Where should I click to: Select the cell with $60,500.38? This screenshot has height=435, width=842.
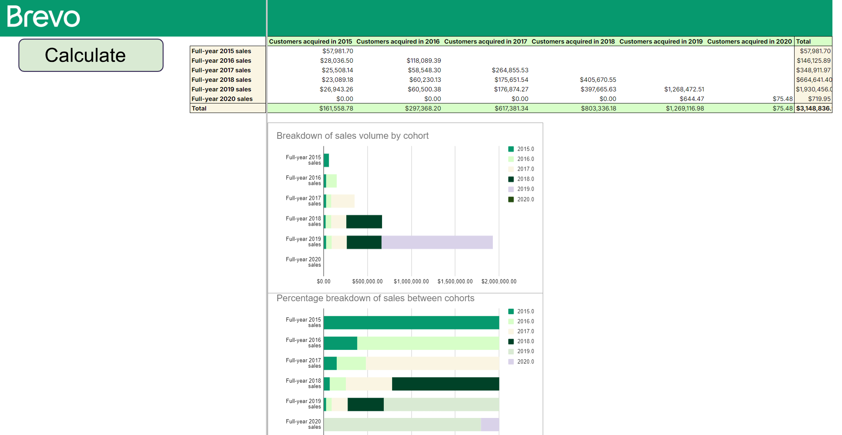point(399,89)
